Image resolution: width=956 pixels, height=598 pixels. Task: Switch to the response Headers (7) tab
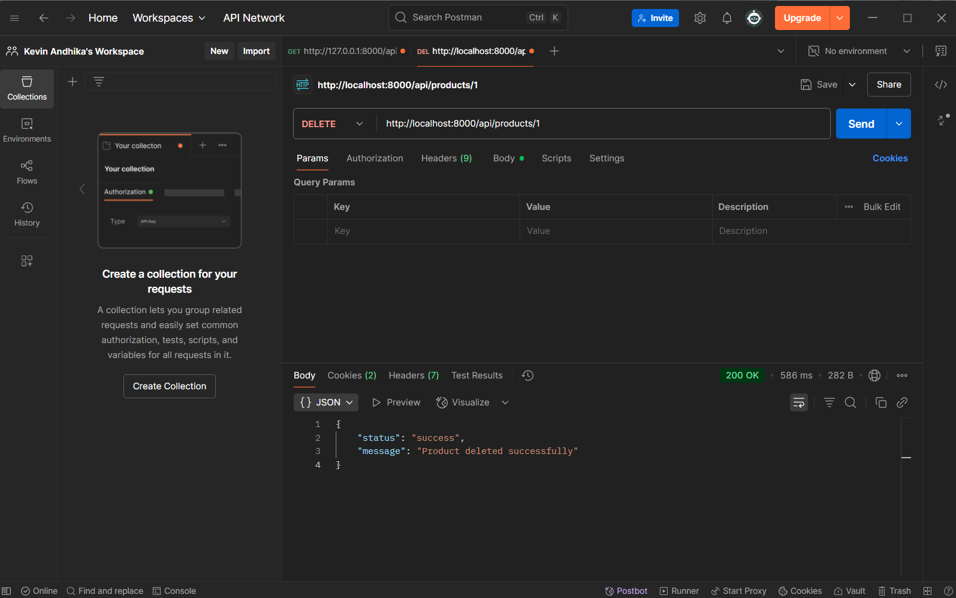[x=414, y=375]
